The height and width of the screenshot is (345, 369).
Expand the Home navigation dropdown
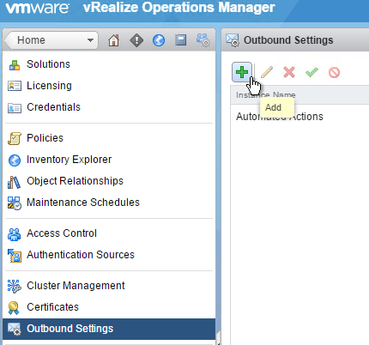pyautogui.click(x=51, y=40)
